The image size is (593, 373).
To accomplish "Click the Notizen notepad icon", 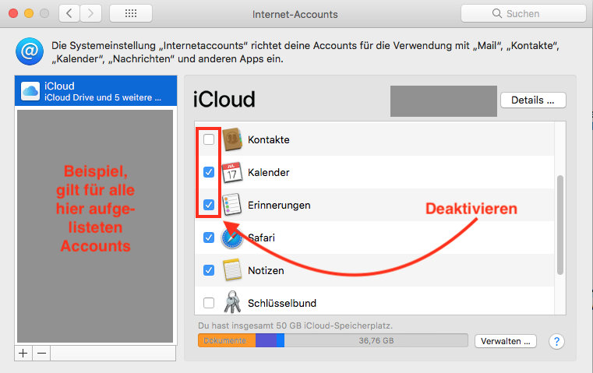I will point(232,270).
